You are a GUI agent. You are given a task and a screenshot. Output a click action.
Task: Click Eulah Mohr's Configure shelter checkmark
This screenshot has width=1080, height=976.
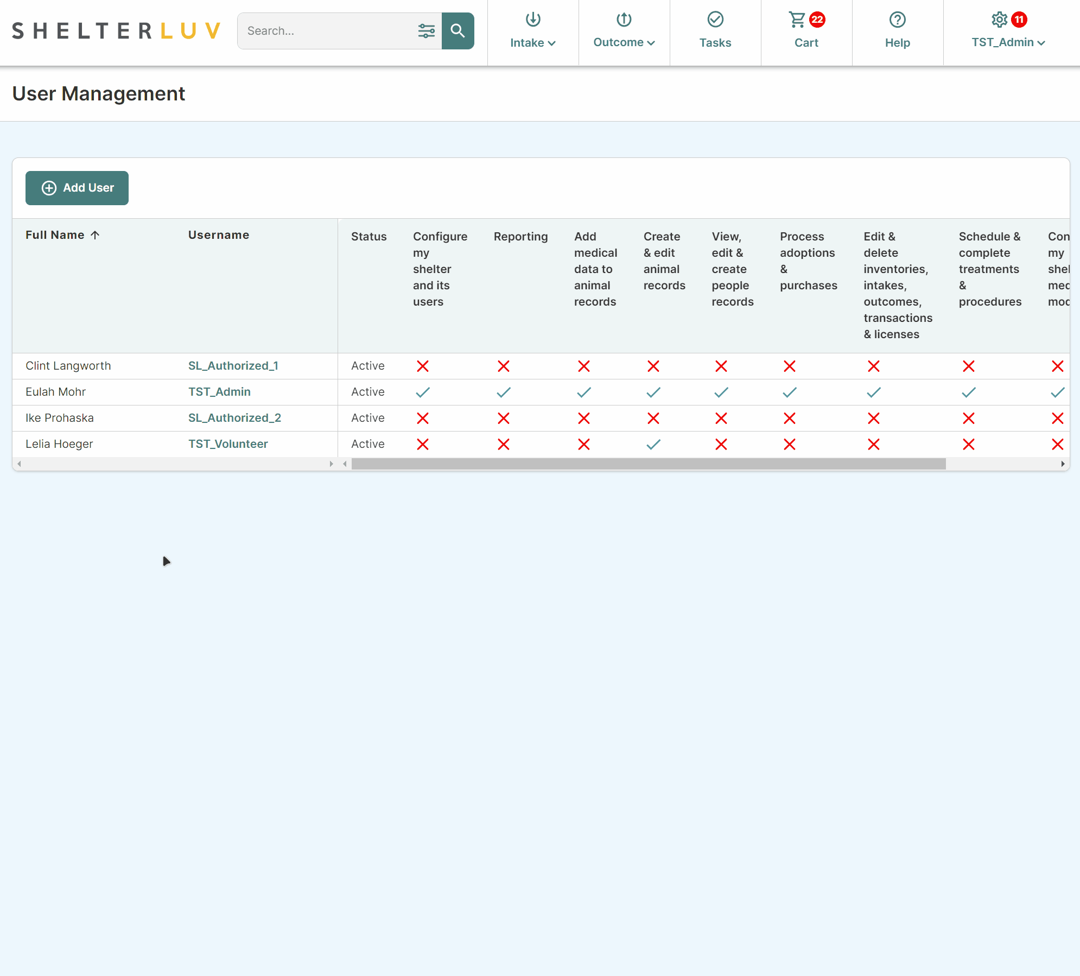point(423,392)
